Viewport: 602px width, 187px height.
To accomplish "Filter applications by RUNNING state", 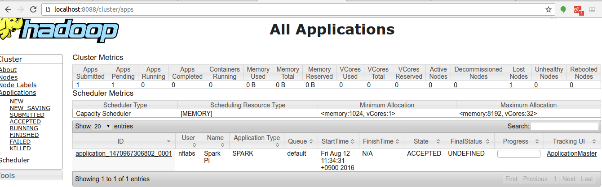I will point(24,128).
